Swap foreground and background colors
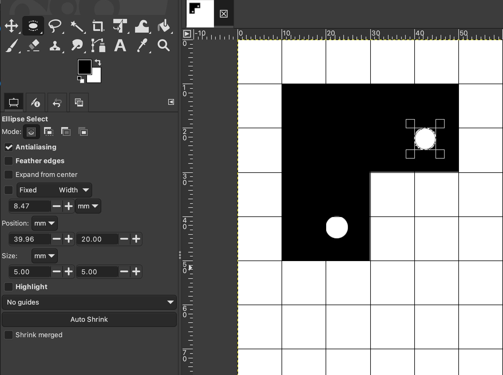Viewport: 503px width, 375px height. (98, 62)
